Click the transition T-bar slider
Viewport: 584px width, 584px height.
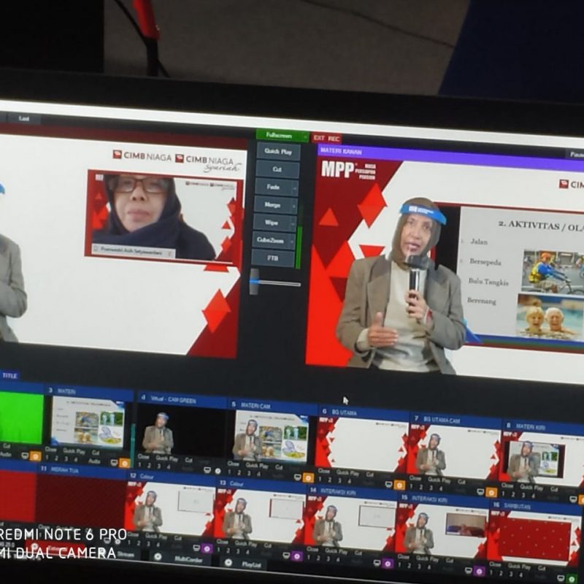pos(254,281)
